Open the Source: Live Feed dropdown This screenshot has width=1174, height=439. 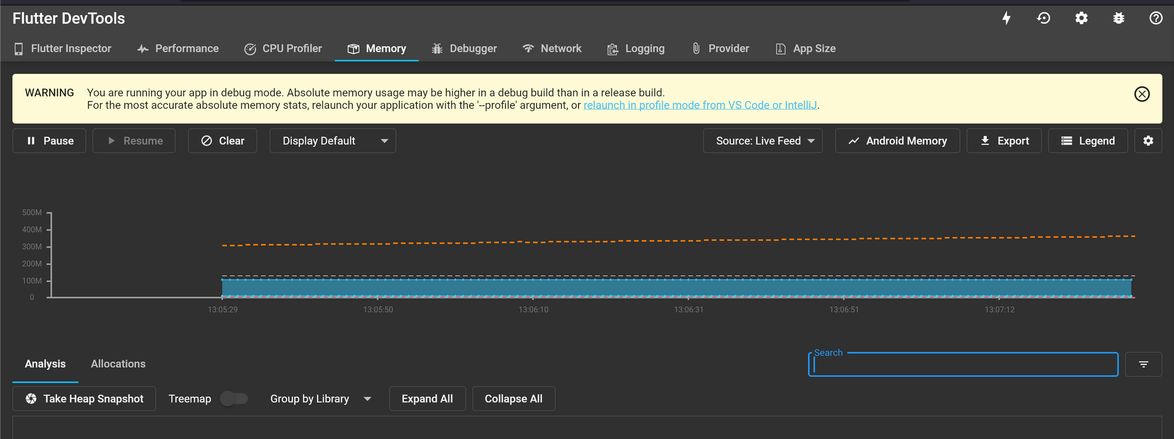coord(763,141)
